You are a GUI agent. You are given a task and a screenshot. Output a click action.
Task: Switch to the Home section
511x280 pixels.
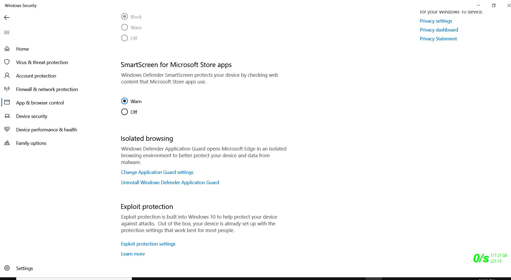click(22, 49)
